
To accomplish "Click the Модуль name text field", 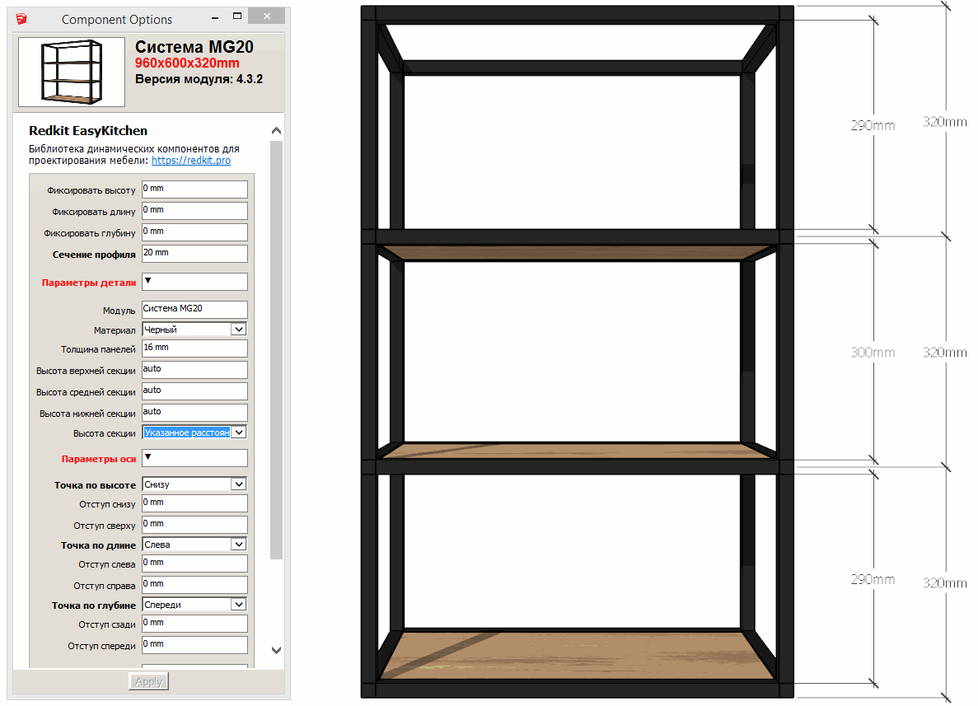I will pyautogui.click(x=194, y=309).
